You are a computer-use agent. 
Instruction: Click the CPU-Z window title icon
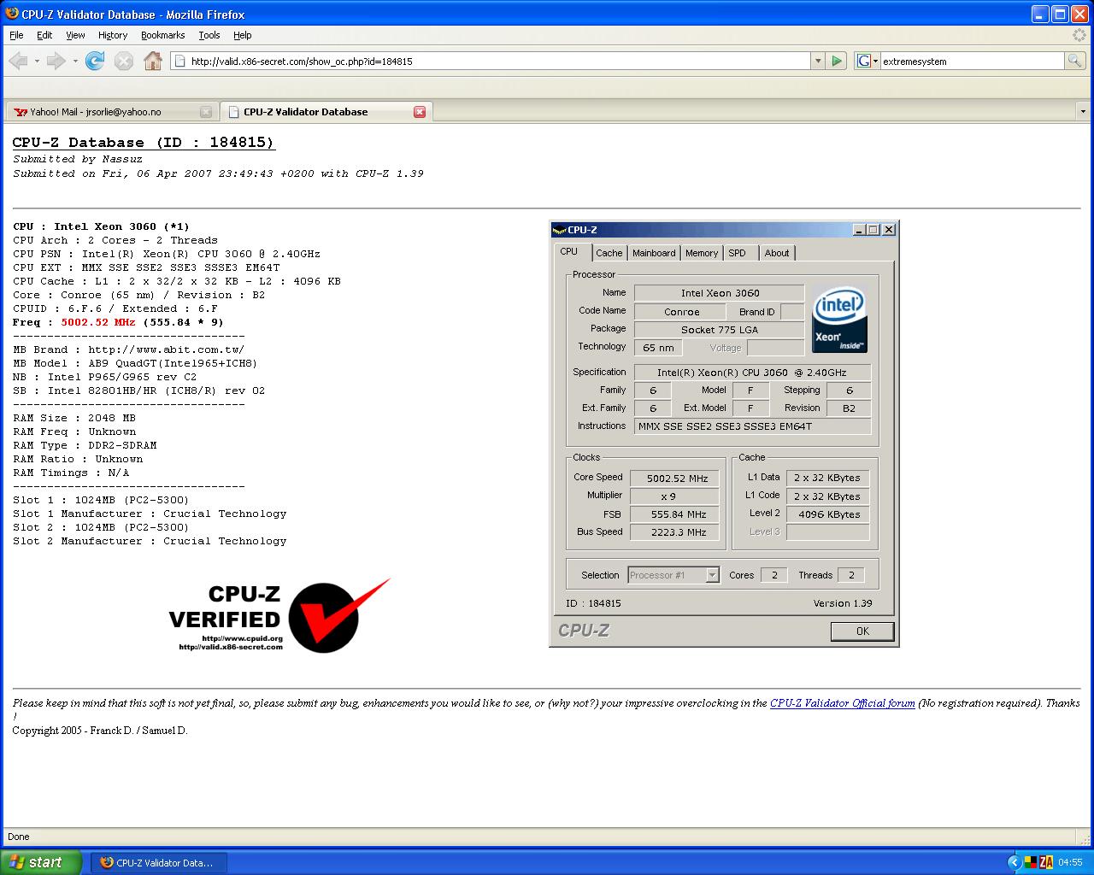pyautogui.click(x=559, y=229)
